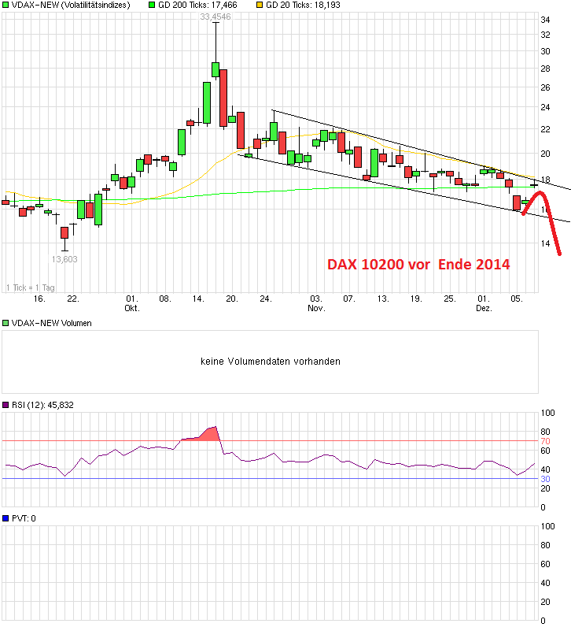Click the '07.' date axis label
The height and width of the screenshot is (627, 571).
(349, 299)
